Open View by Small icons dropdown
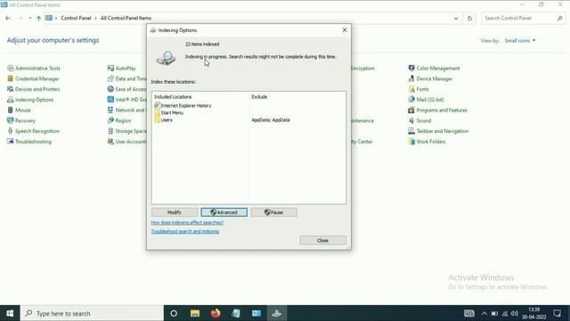This screenshot has height=321, width=570. point(520,41)
